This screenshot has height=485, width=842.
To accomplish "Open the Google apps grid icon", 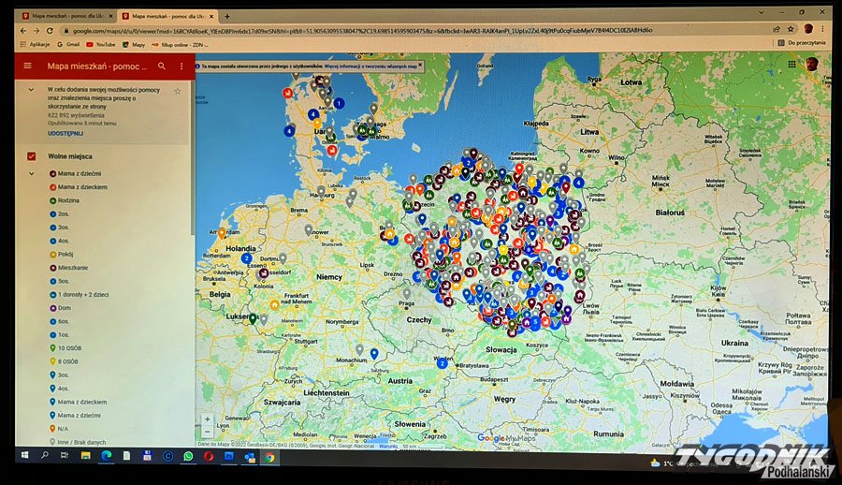I will (x=791, y=65).
